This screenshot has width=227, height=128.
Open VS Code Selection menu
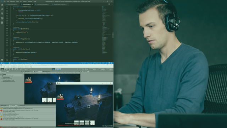(12, 1)
